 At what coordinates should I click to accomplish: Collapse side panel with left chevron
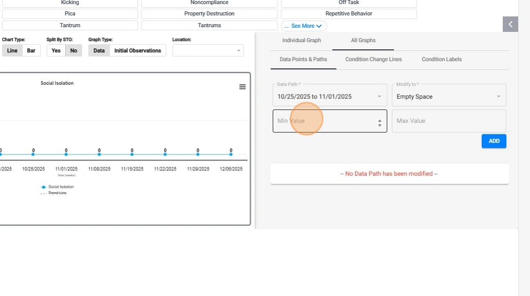pyautogui.click(x=511, y=24)
